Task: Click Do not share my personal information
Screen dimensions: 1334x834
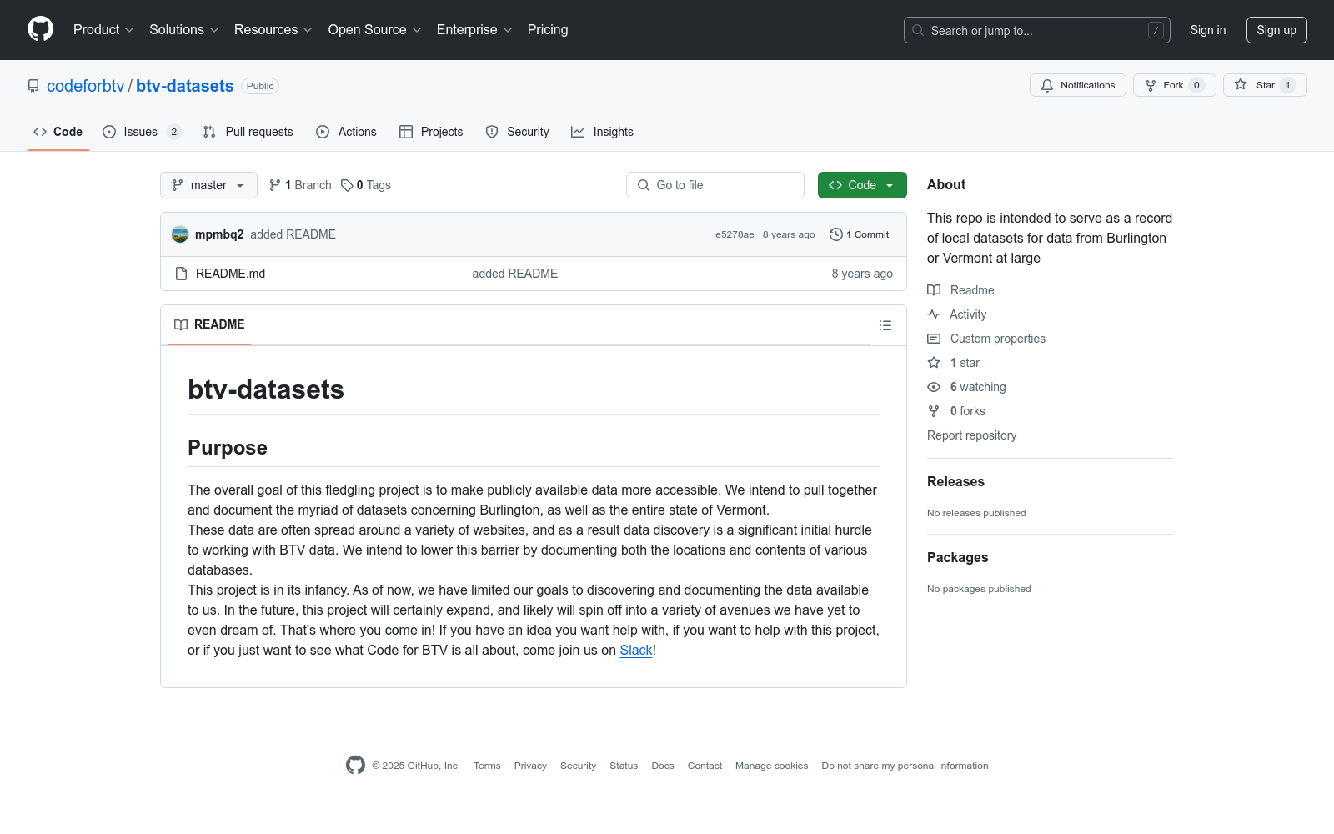Action: [x=905, y=766]
